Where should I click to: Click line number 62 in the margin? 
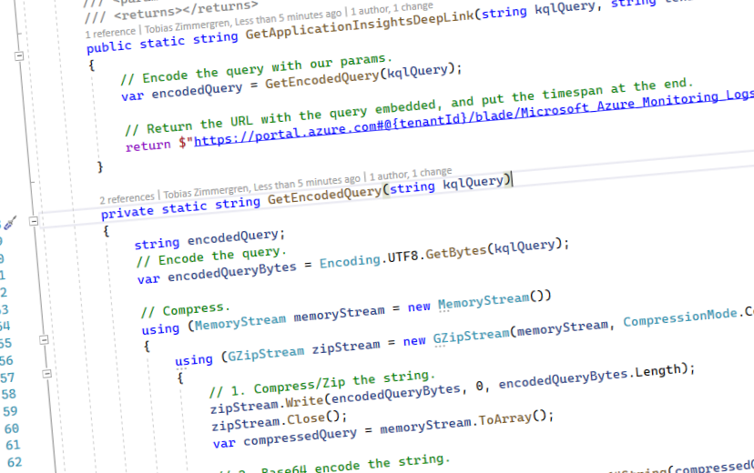pyautogui.click(x=13, y=462)
